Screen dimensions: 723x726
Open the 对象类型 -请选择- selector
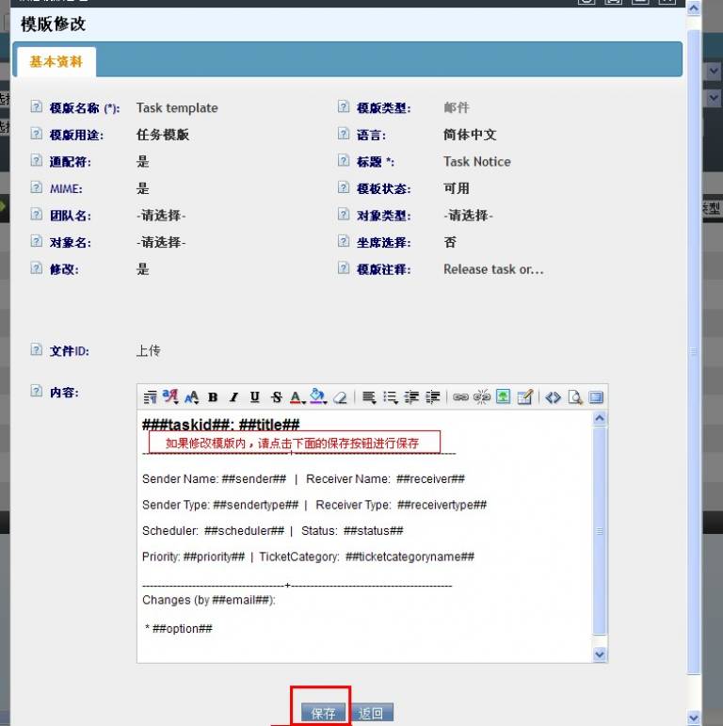click(468, 216)
